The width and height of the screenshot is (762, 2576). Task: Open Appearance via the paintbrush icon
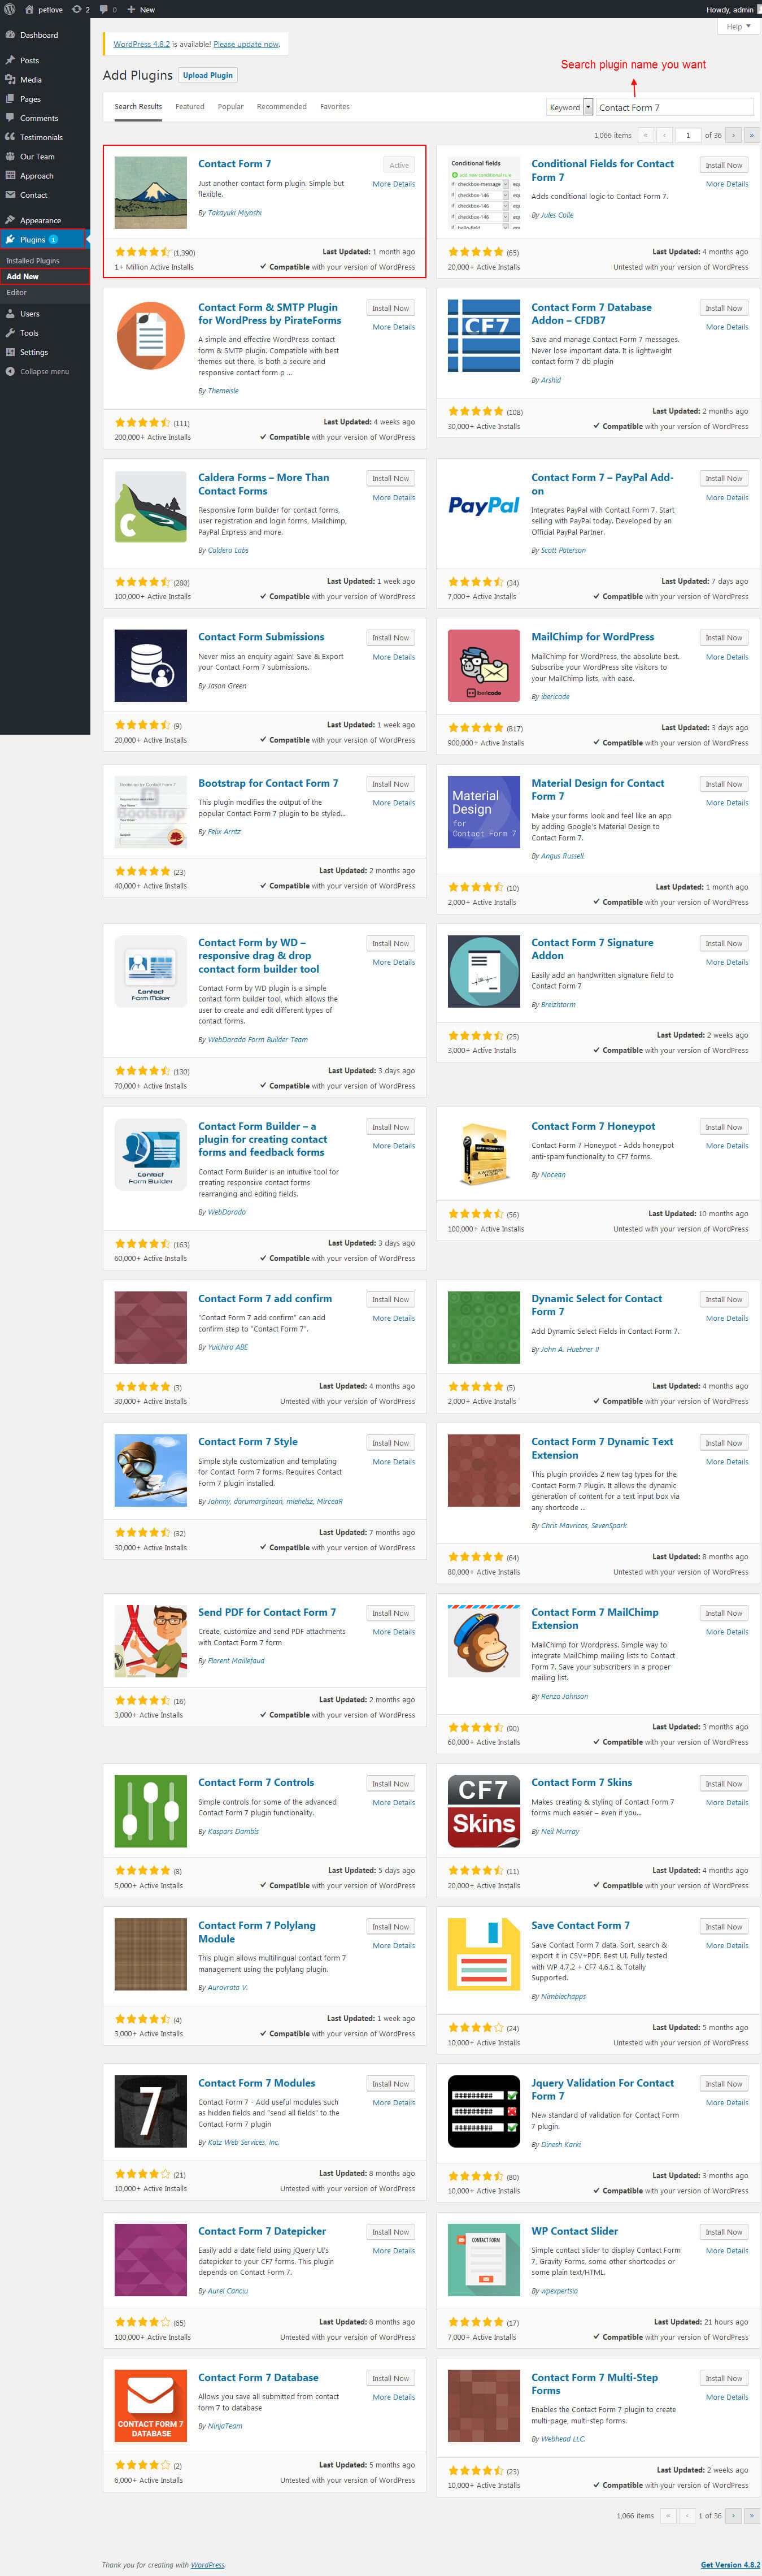(x=10, y=220)
